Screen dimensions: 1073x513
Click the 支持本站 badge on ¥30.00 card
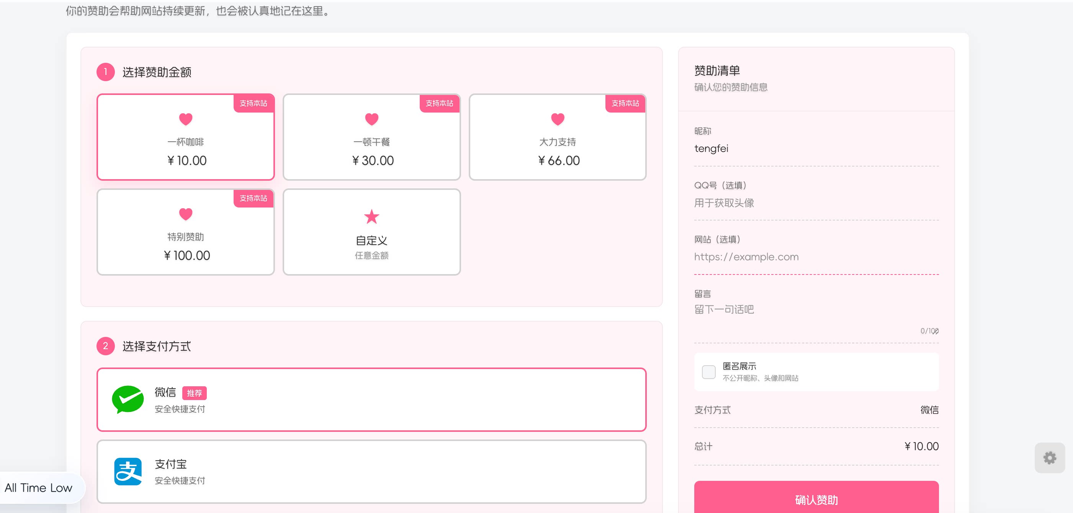[440, 103]
